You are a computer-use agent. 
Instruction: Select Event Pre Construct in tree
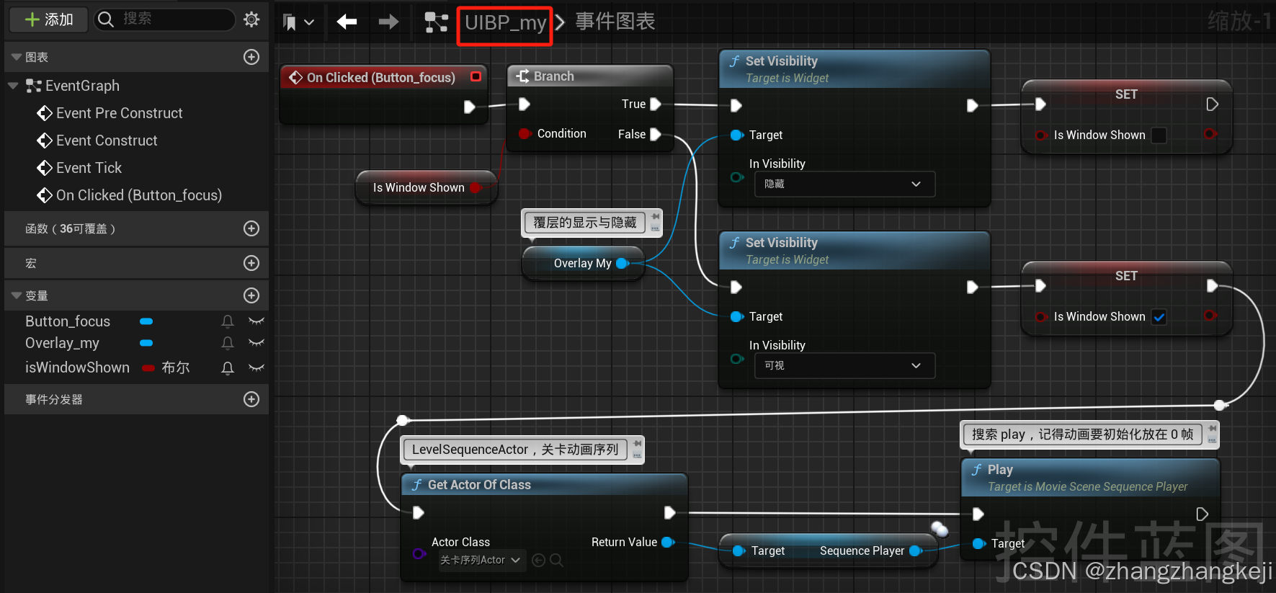pos(119,113)
